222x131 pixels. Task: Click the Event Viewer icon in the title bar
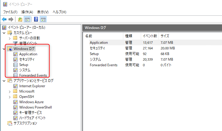(x=5, y=4)
